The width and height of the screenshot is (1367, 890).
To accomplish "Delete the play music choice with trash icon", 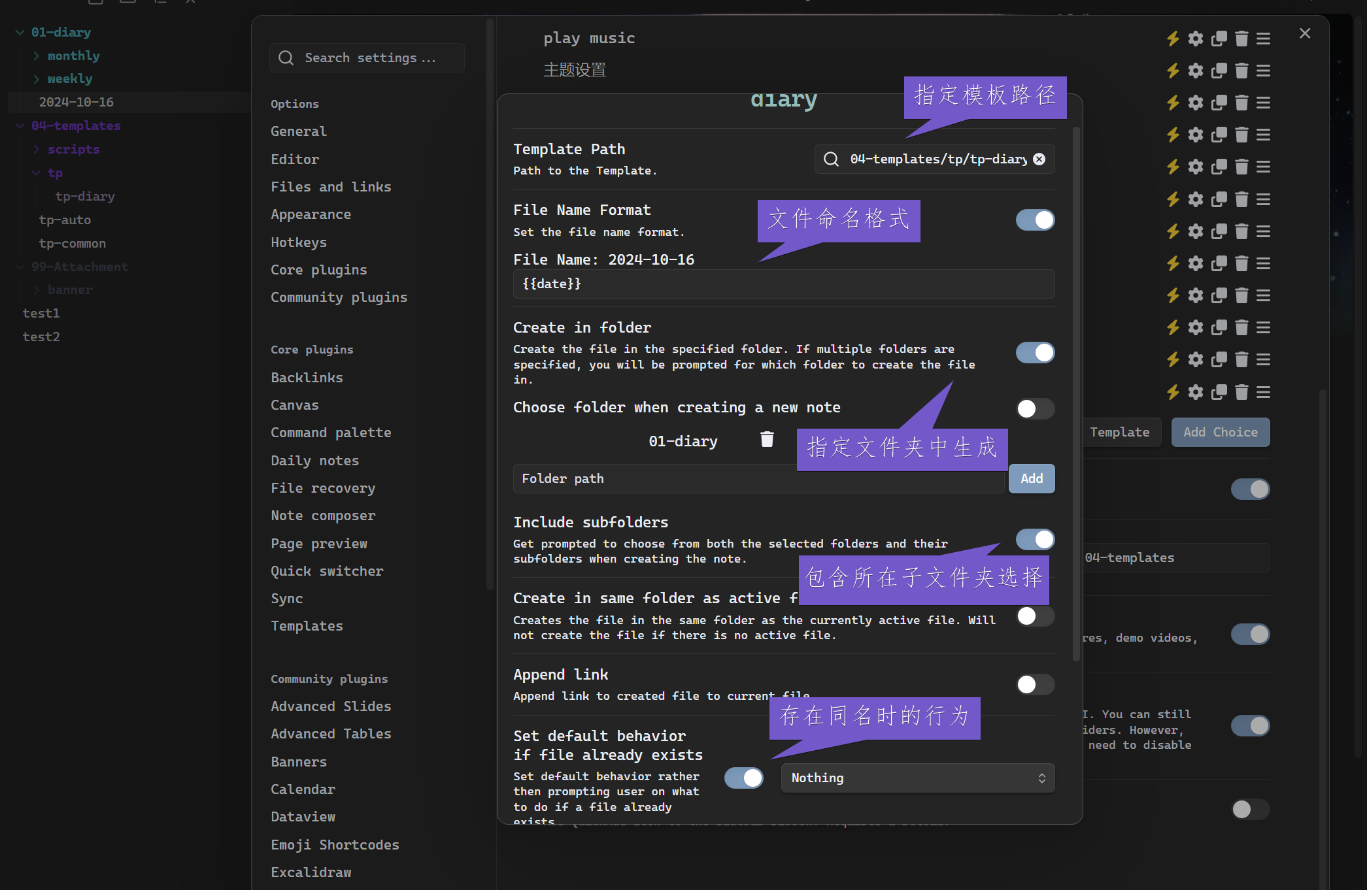I will coord(1241,39).
